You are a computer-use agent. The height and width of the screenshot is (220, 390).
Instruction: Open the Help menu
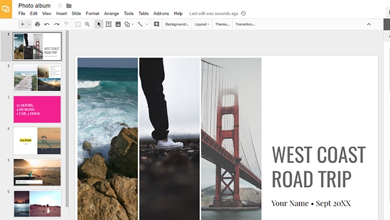tap(178, 13)
